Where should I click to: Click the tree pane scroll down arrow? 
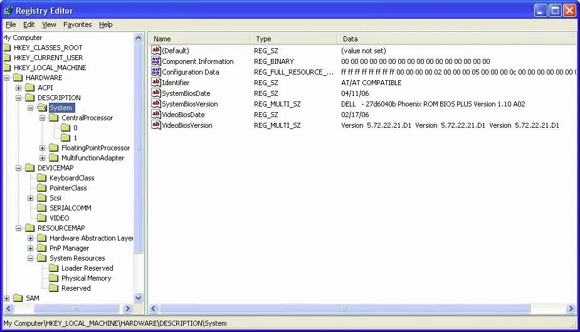(x=139, y=298)
